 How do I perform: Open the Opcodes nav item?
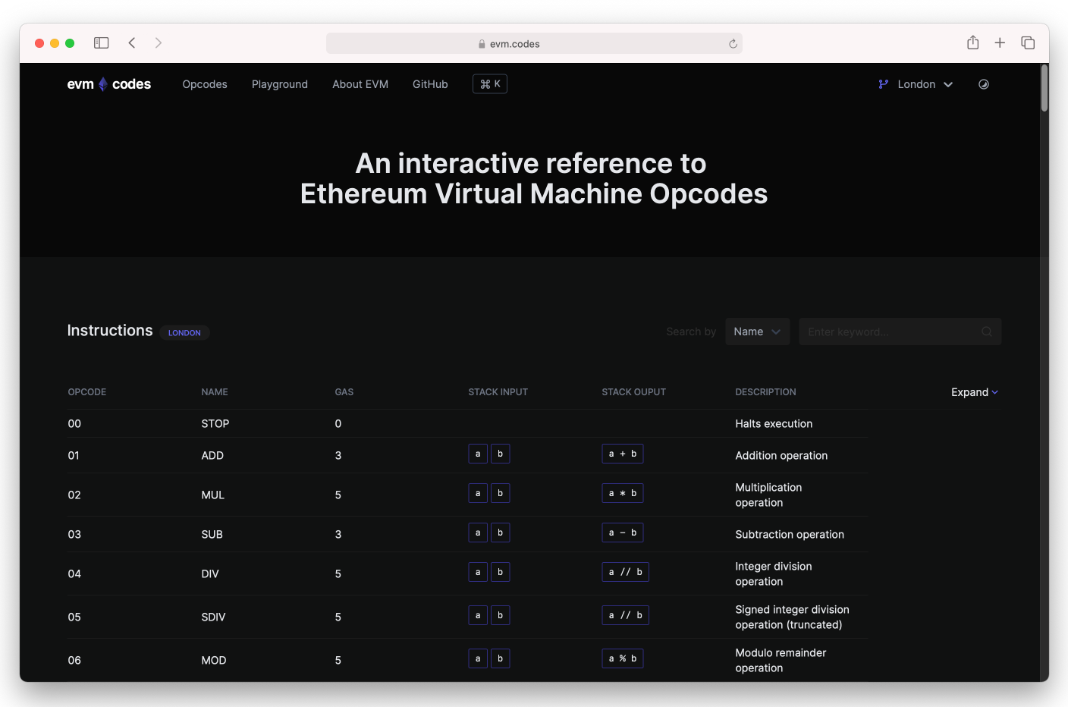205,84
